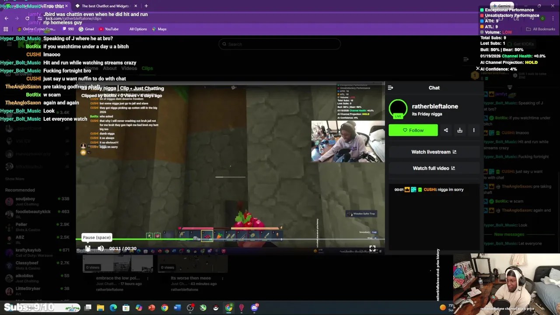Close the ChatBot and Widgets tab
Screen dimensions: 560x315
coord(136,6)
